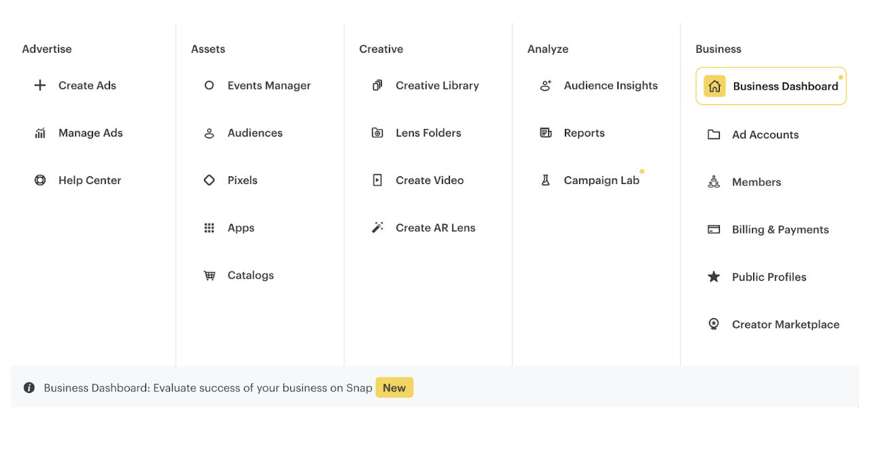Click the Help Center lifebuoy icon
Image resolution: width=885 pixels, height=452 pixels.
[x=40, y=181]
